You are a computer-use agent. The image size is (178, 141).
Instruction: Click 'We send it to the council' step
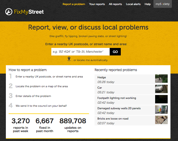click(41, 106)
